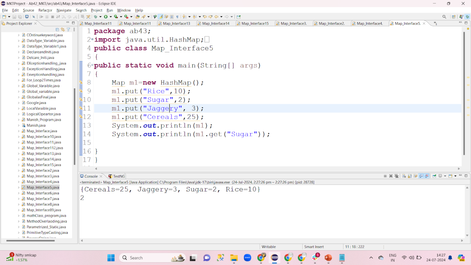Close the Project Explorer view
This screenshot has width=471, height=265.
pyautogui.click(x=36, y=23)
